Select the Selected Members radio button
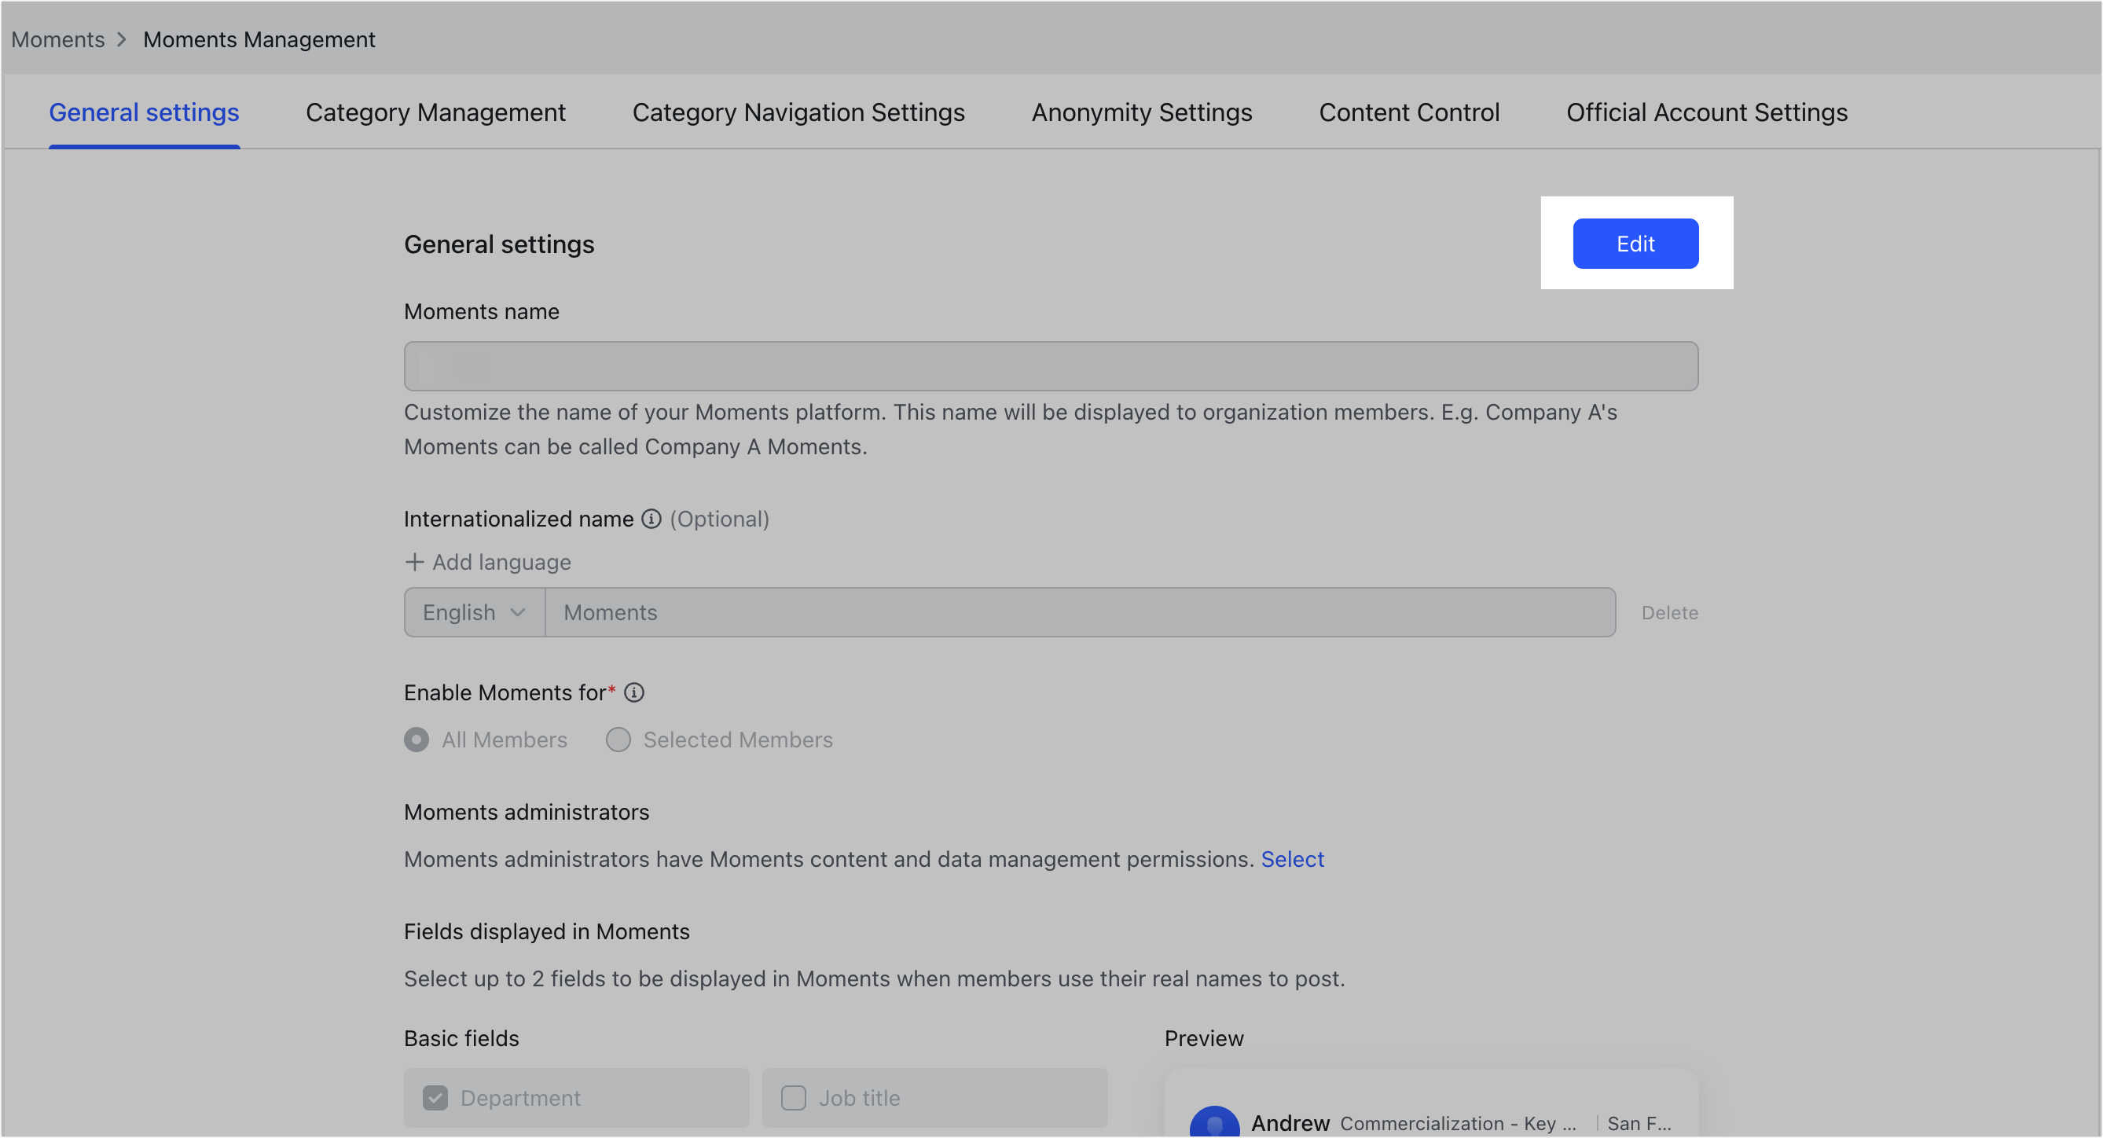Image resolution: width=2103 pixels, height=1138 pixels. [x=618, y=740]
